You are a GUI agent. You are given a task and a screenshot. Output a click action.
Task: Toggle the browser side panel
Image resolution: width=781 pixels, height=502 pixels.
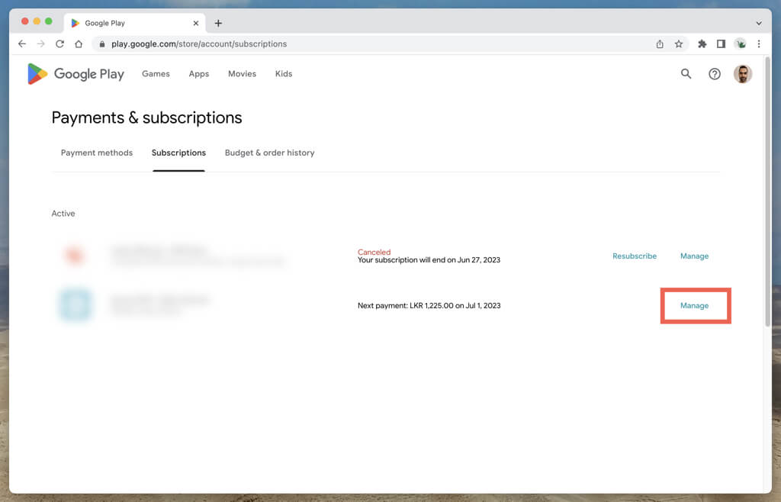coord(721,44)
